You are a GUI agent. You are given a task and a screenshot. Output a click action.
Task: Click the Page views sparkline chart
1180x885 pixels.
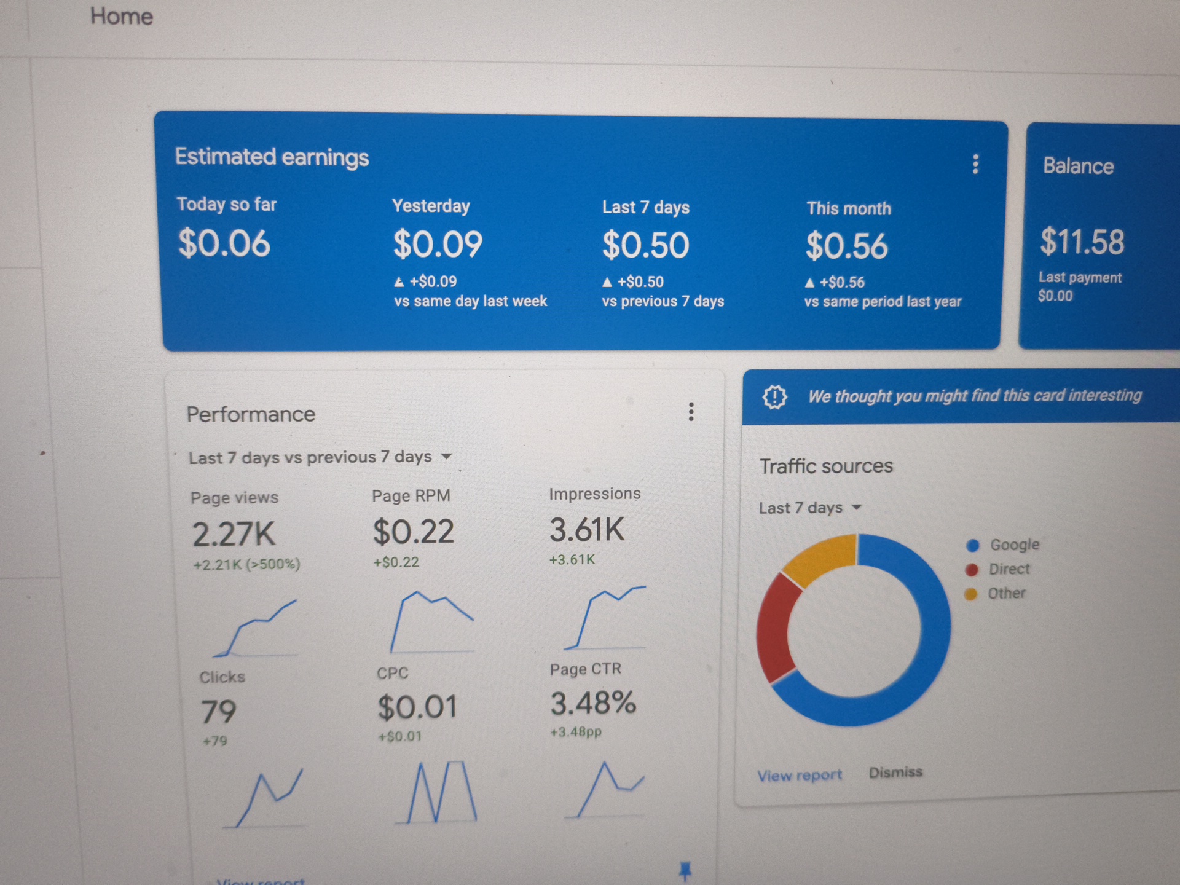coord(256,628)
